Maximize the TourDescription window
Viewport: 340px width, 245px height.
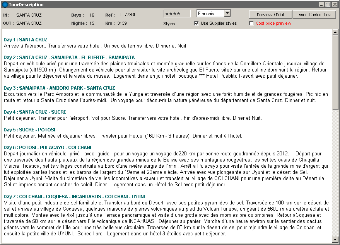pyautogui.click(x=328, y=5)
